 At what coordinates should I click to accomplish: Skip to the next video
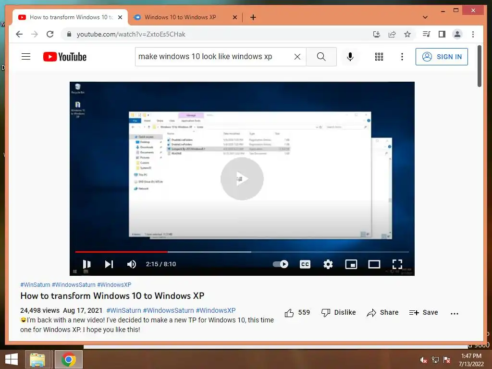coord(109,264)
